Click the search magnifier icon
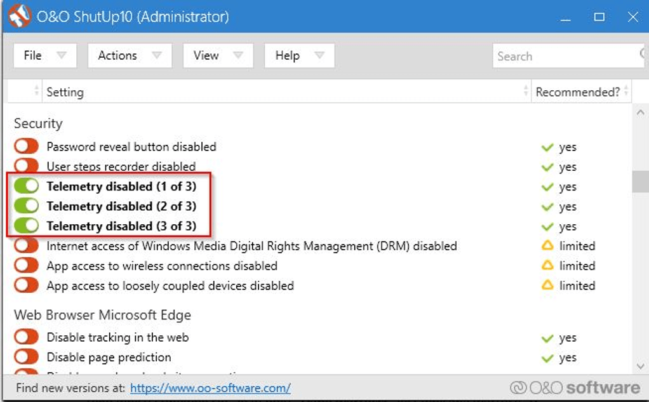 pos(642,55)
